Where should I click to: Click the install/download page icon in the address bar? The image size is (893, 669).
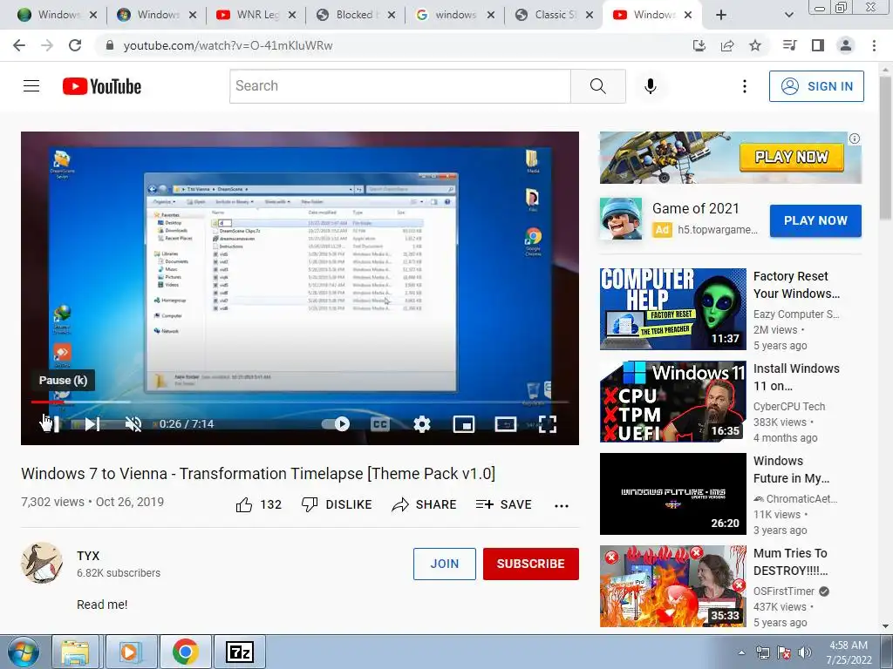[699, 45]
